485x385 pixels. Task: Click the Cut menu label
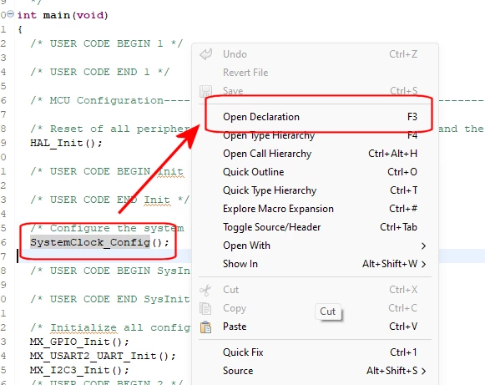[230, 290]
